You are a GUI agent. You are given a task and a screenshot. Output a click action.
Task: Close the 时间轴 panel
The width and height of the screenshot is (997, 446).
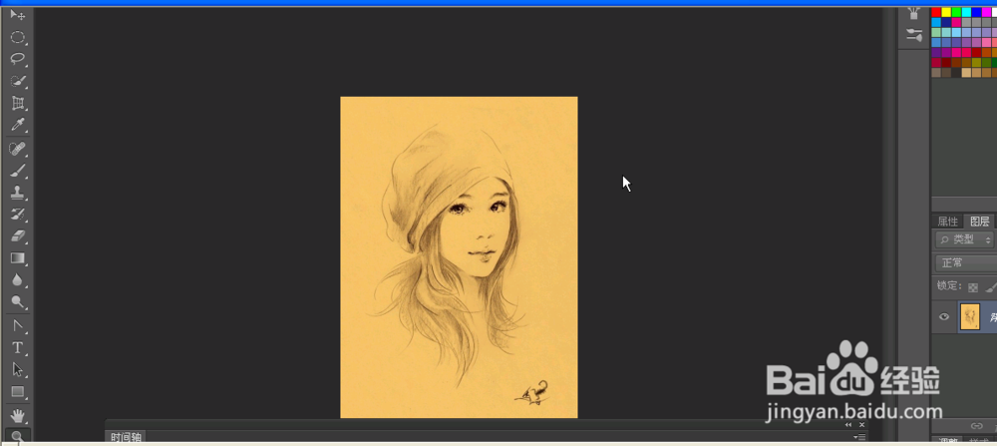coord(861,424)
